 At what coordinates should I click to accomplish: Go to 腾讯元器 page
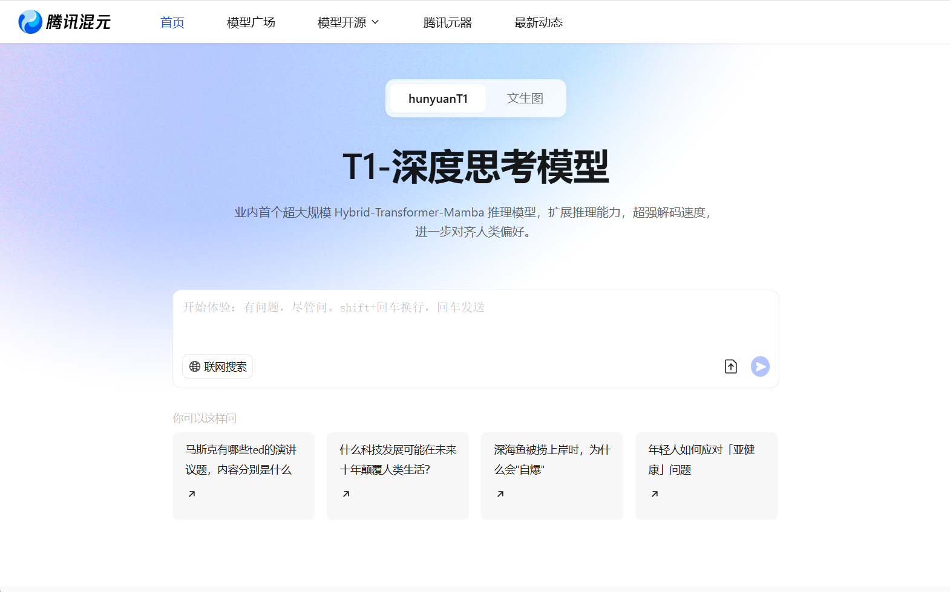click(x=447, y=22)
